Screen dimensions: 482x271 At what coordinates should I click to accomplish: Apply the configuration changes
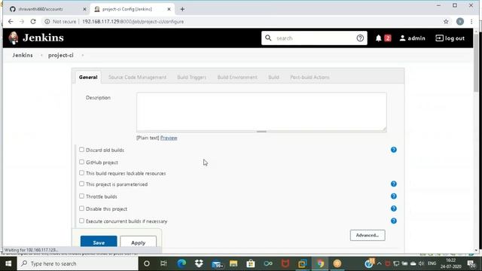tap(138, 242)
